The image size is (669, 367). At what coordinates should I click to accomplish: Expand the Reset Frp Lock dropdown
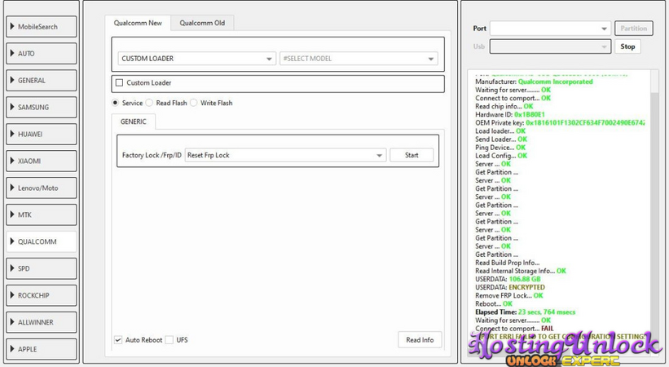pos(284,155)
